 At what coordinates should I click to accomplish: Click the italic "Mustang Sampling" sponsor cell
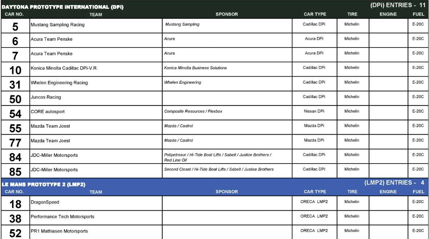coord(182,24)
